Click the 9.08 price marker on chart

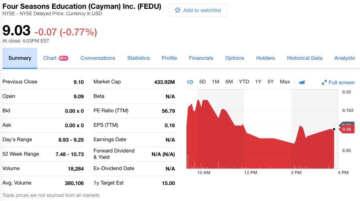click(x=347, y=129)
